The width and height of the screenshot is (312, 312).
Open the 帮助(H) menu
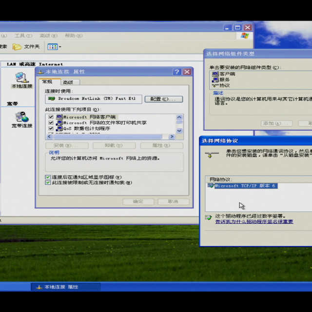coord(74,36)
